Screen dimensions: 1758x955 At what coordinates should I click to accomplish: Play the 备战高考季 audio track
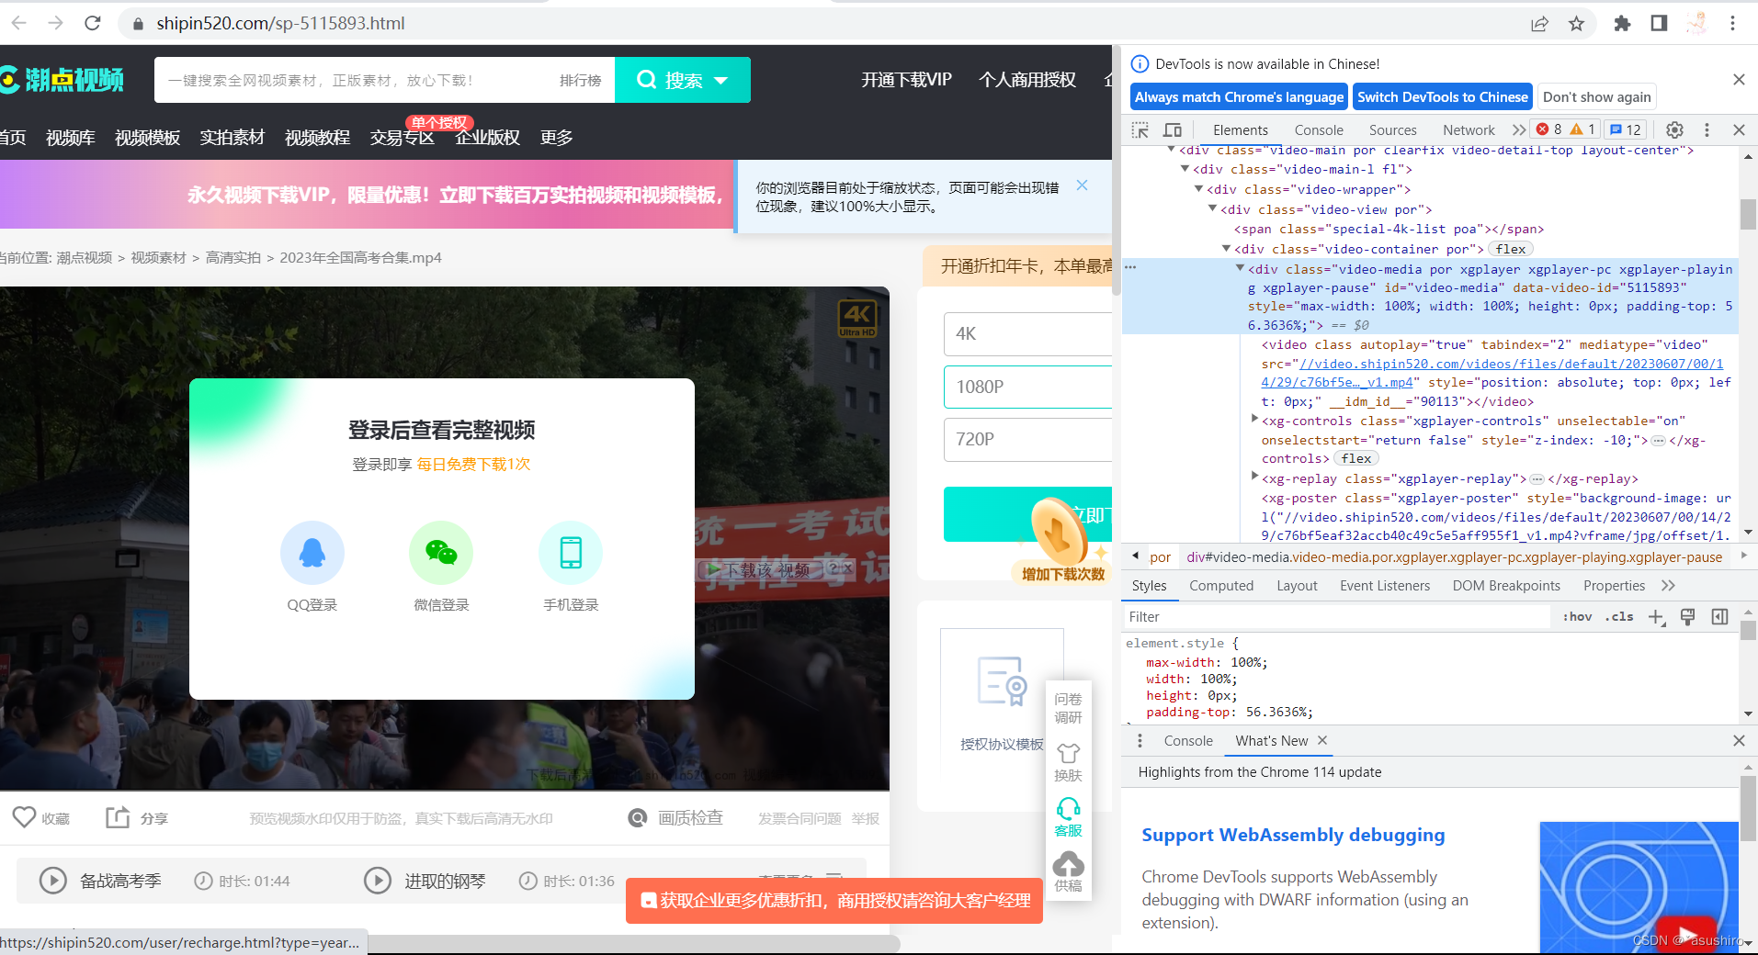(x=53, y=881)
